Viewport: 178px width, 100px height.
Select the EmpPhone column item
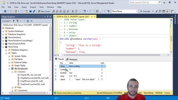click(32, 81)
